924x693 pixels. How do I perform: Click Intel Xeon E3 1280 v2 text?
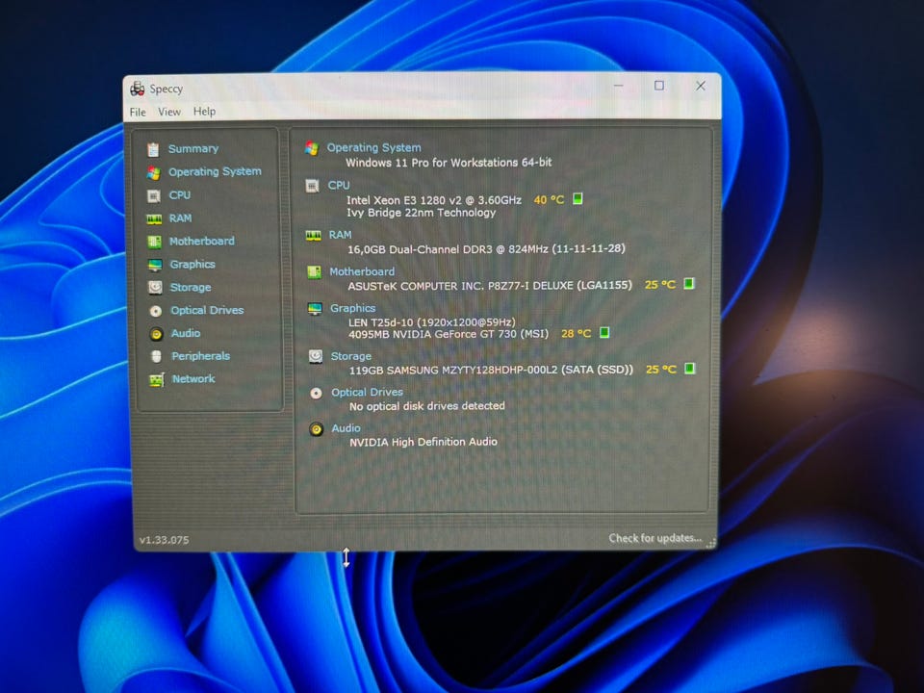pos(434,200)
